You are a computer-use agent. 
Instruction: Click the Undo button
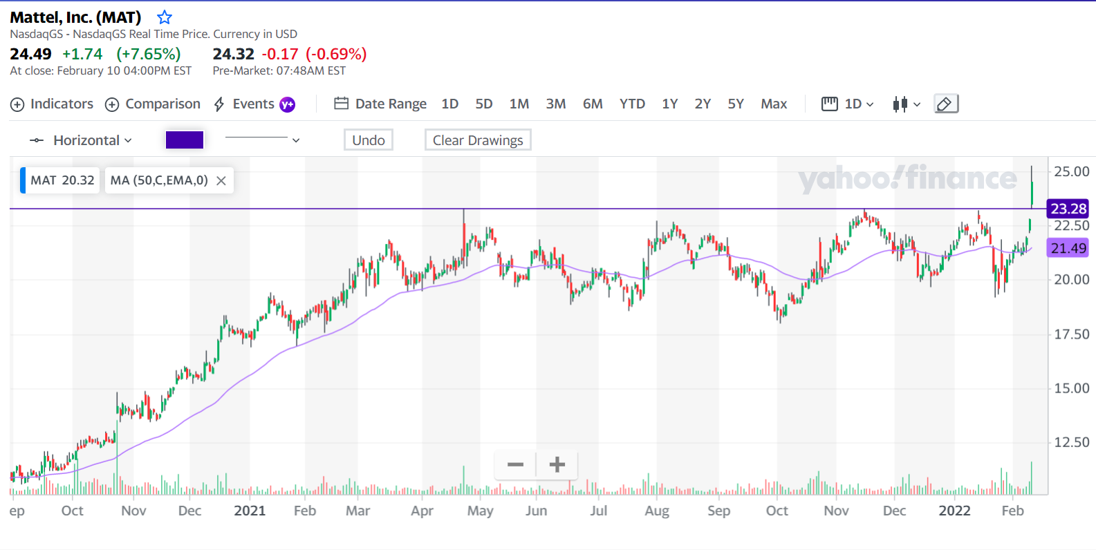[369, 140]
